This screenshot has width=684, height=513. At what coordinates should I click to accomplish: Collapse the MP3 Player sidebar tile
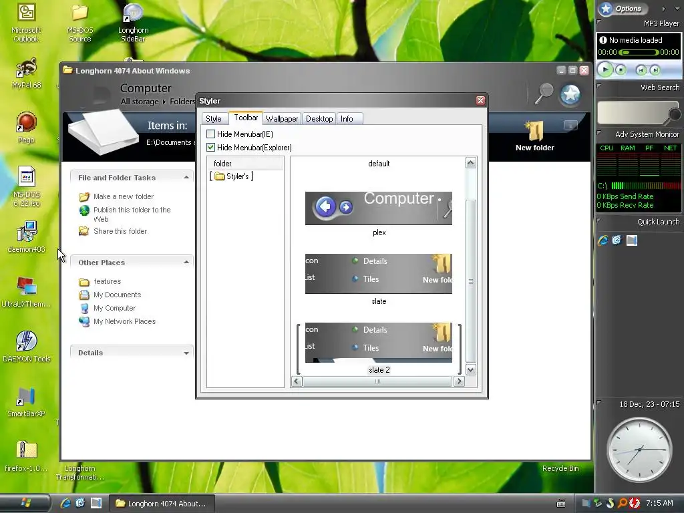(599, 22)
